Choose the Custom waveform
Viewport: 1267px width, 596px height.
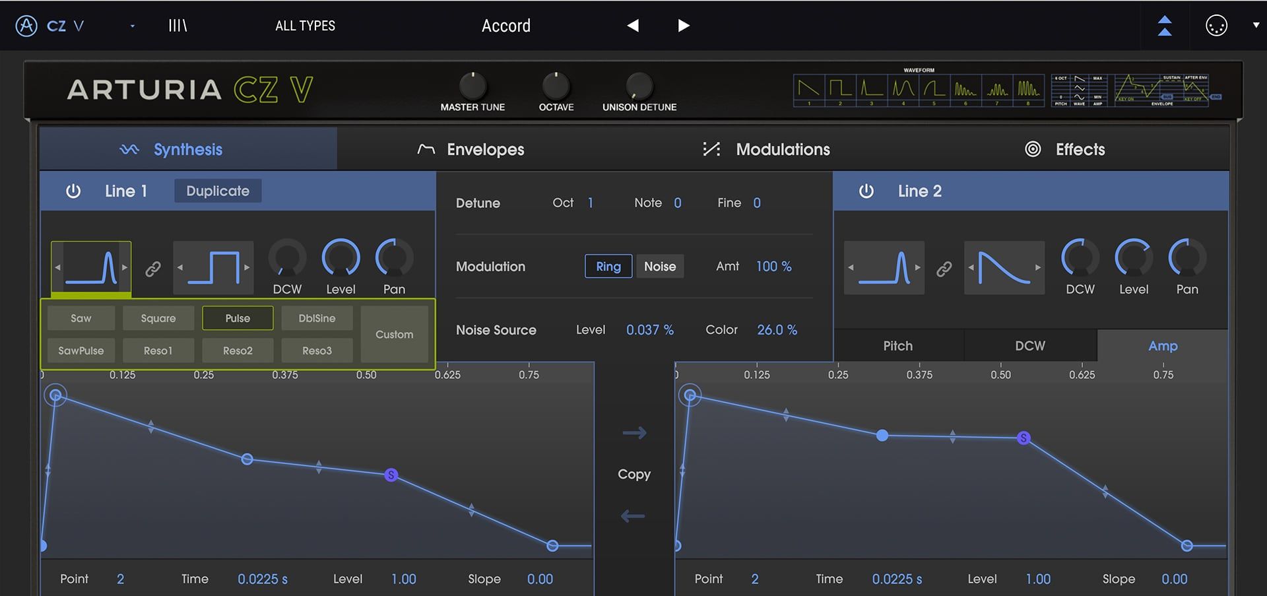(x=395, y=334)
